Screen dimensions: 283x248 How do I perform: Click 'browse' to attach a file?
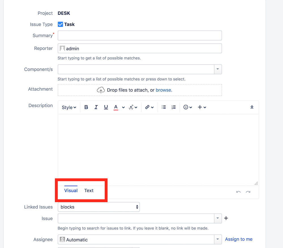pyautogui.click(x=164, y=90)
